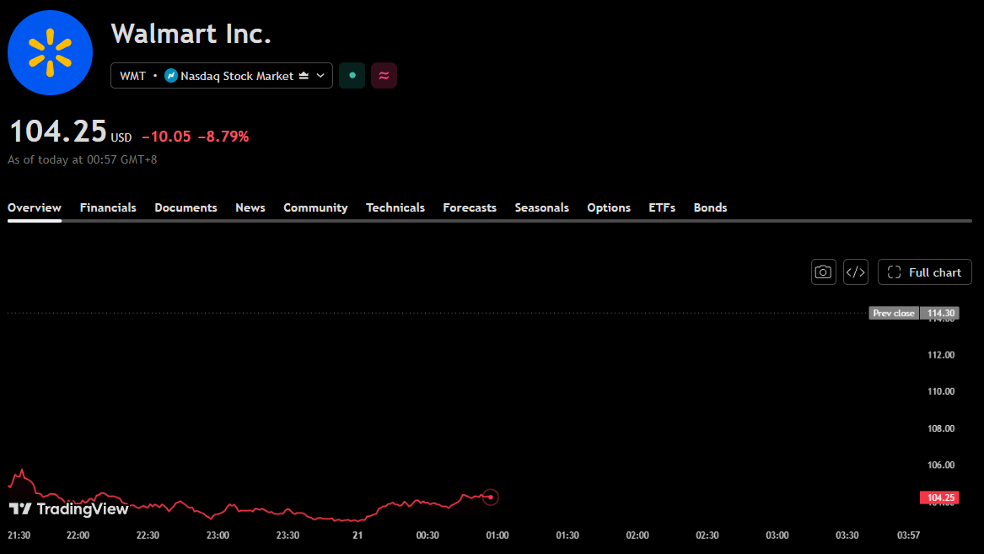Open the embed code icon button
The width and height of the screenshot is (984, 554).
[856, 272]
